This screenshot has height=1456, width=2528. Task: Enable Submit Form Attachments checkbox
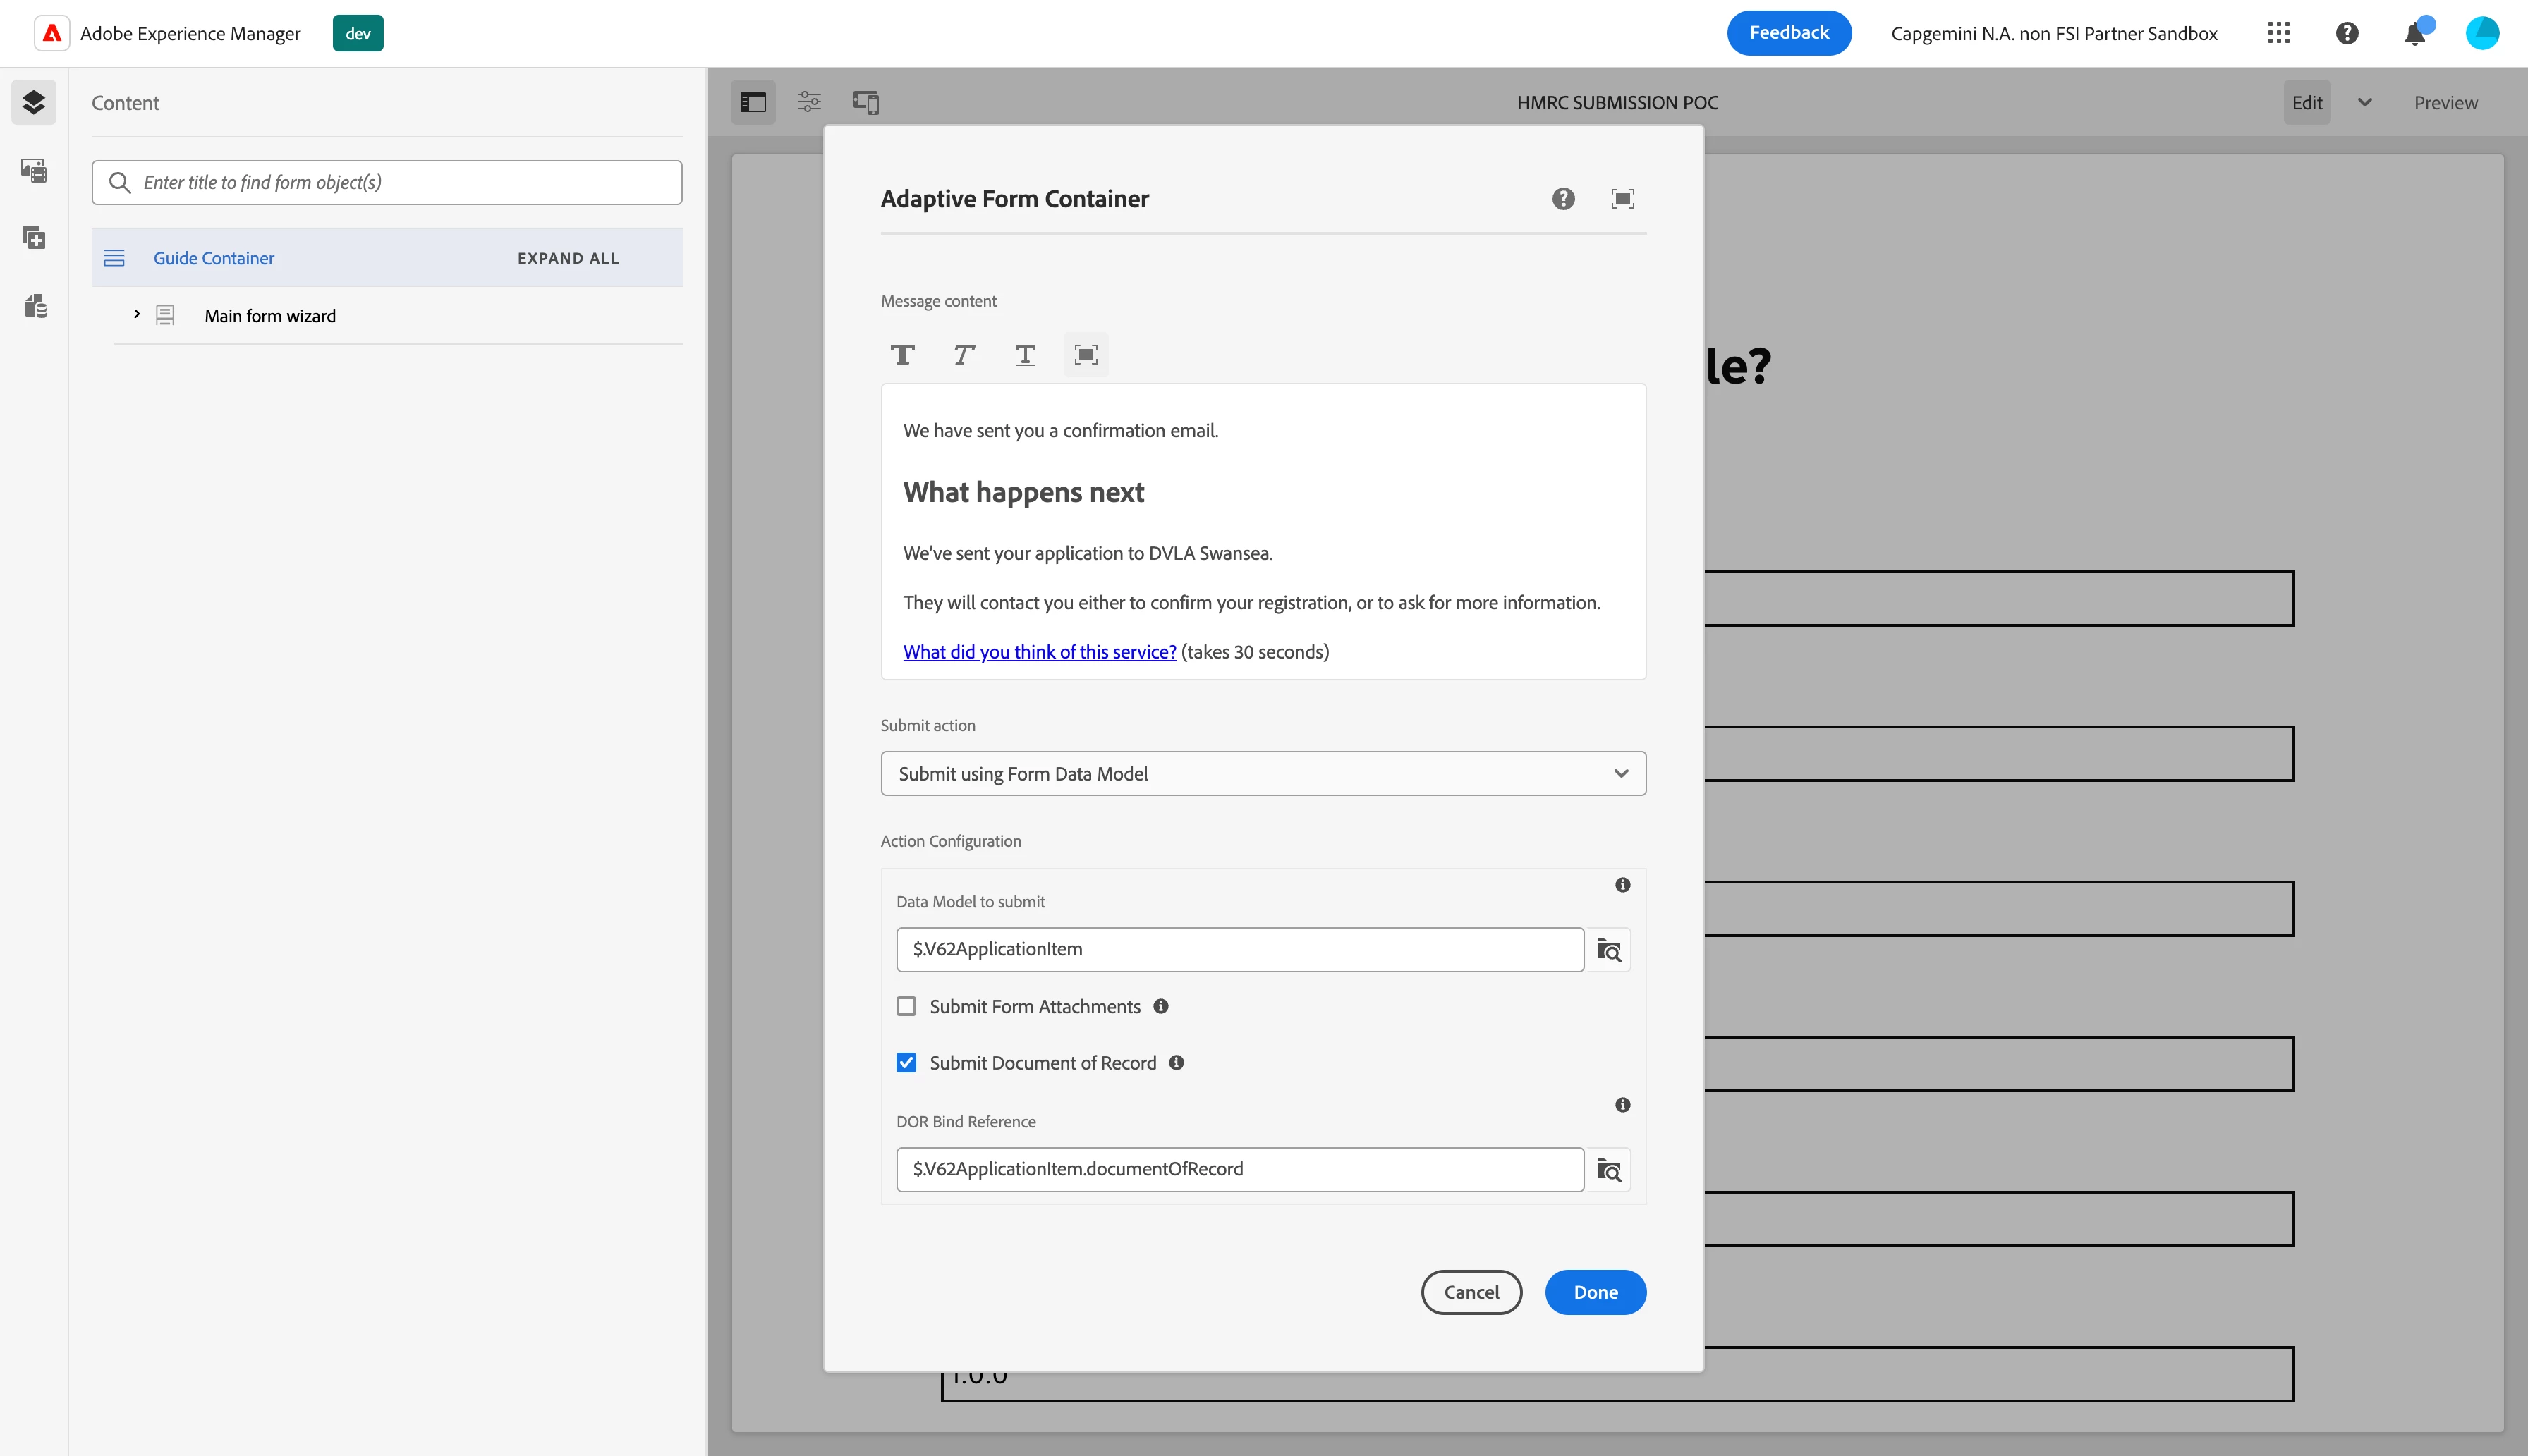(x=906, y=1006)
